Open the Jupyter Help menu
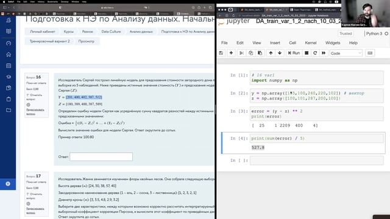The image size is (390, 219). tap(353, 43)
